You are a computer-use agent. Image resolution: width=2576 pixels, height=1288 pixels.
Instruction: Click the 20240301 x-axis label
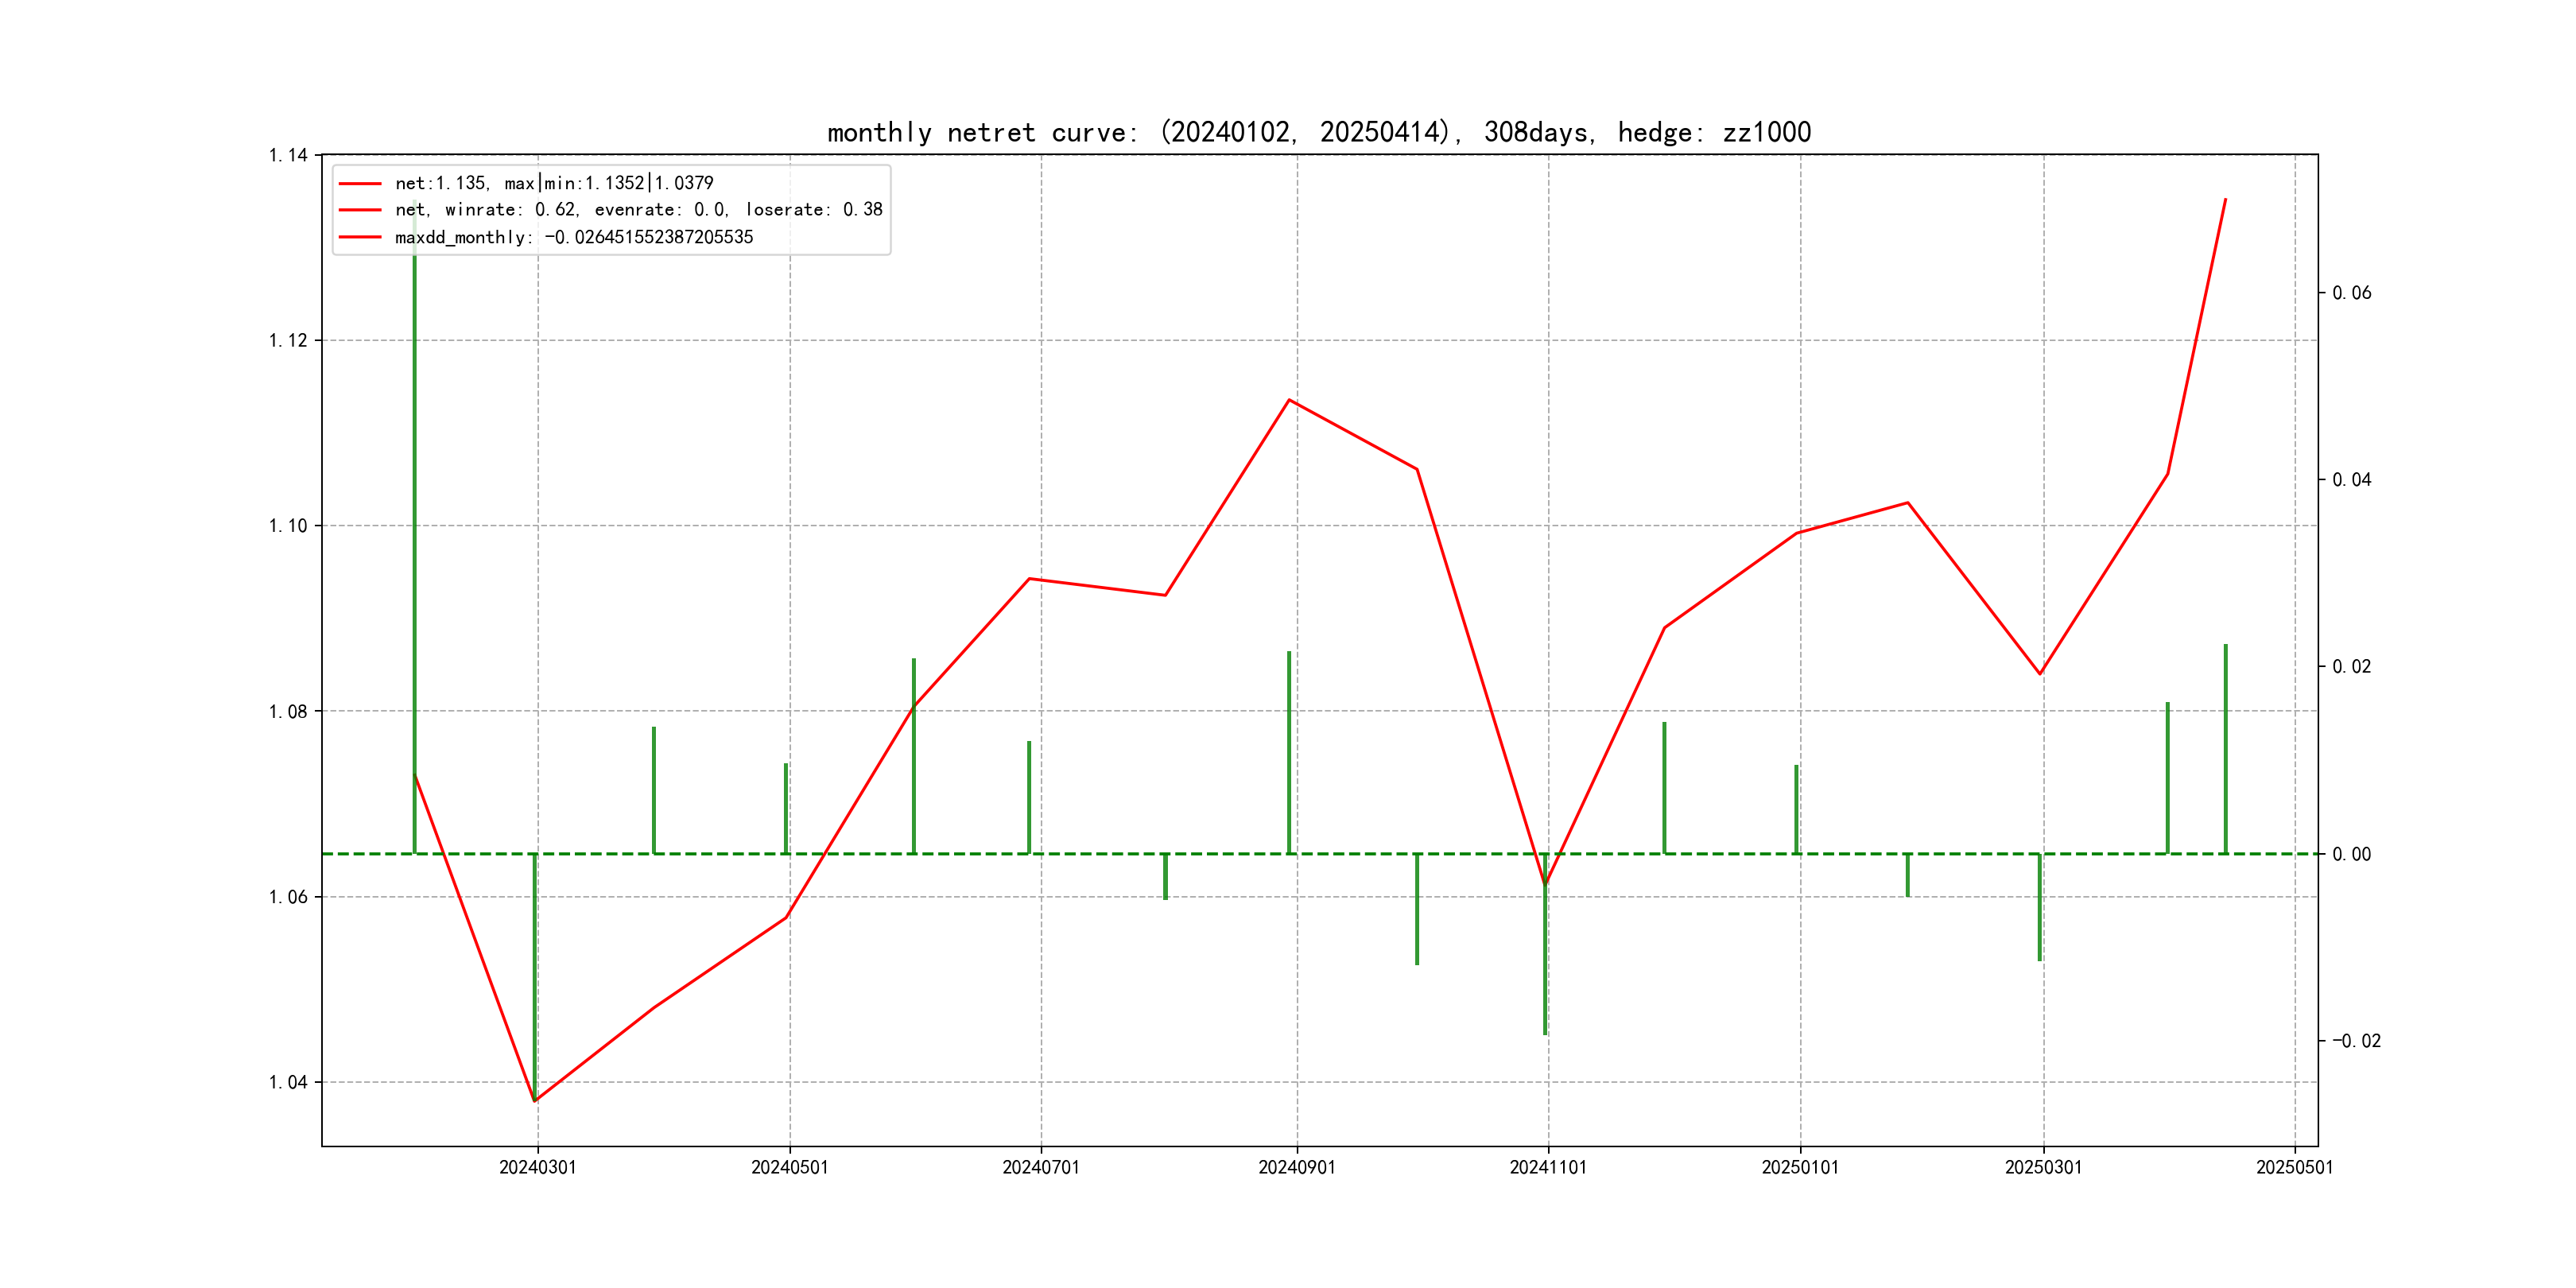click(x=537, y=1167)
